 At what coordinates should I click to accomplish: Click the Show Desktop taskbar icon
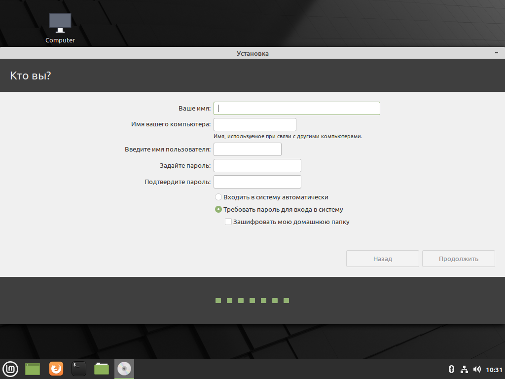33,369
